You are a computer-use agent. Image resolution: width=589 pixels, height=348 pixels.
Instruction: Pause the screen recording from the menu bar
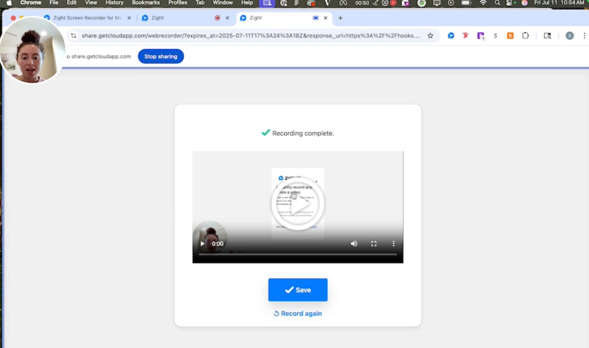pos(385,3)
